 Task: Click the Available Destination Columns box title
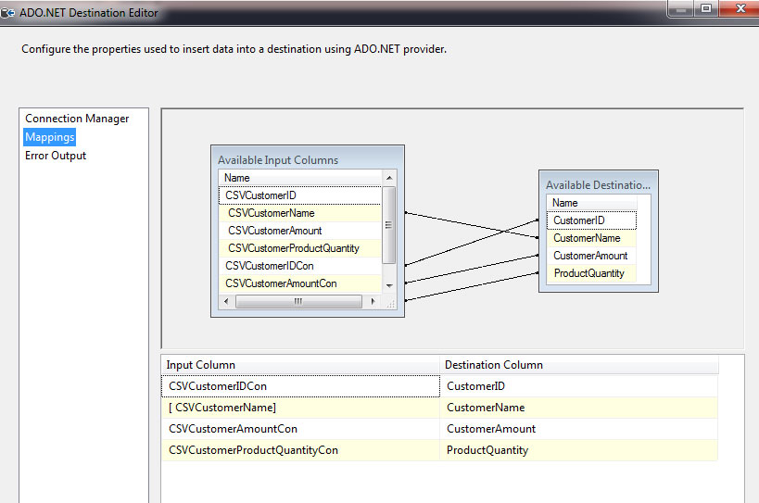point(598,185)
